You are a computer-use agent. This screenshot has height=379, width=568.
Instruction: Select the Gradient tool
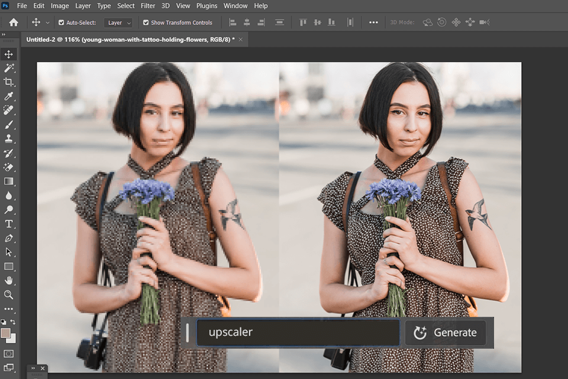pos(9,181)
